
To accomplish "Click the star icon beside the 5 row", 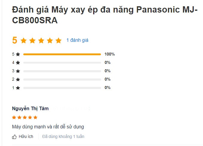I will click(18, 54).
